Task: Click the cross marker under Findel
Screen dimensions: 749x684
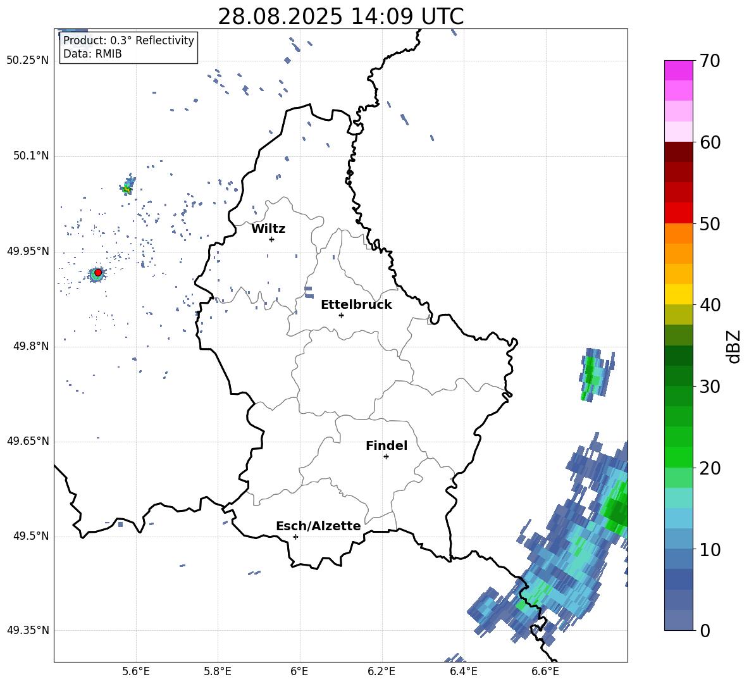Action: [386, 457]
